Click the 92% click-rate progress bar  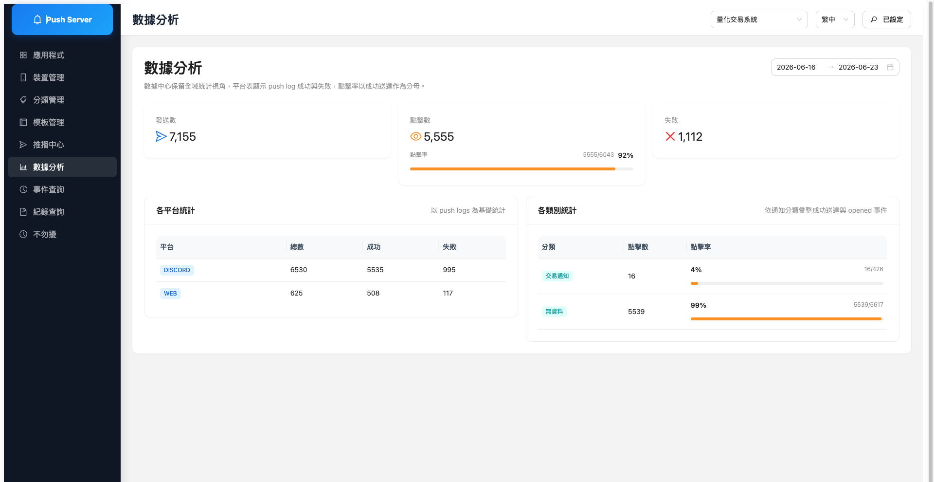click(x=521, y=169)
